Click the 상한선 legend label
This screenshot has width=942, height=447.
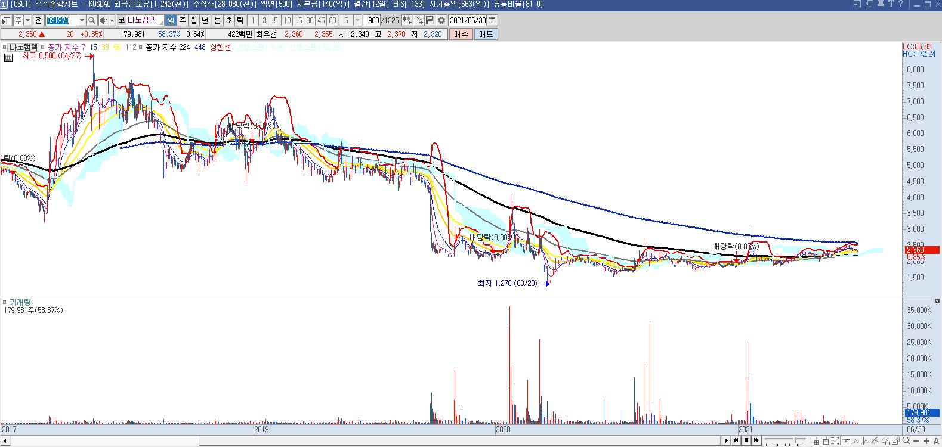coord(220,47)
